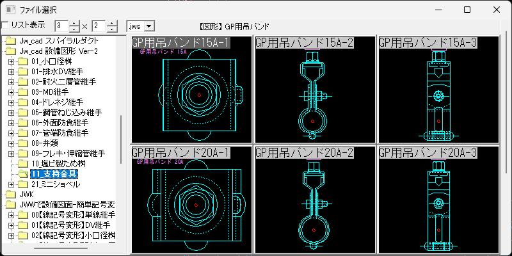Select thumbnail GP用吊バンド20A-2
Image resolution: width=512 pixels, height=256 pixels.
315,200
